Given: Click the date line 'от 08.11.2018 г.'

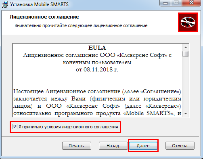Looking at the screenshot, I should point(97,69).
